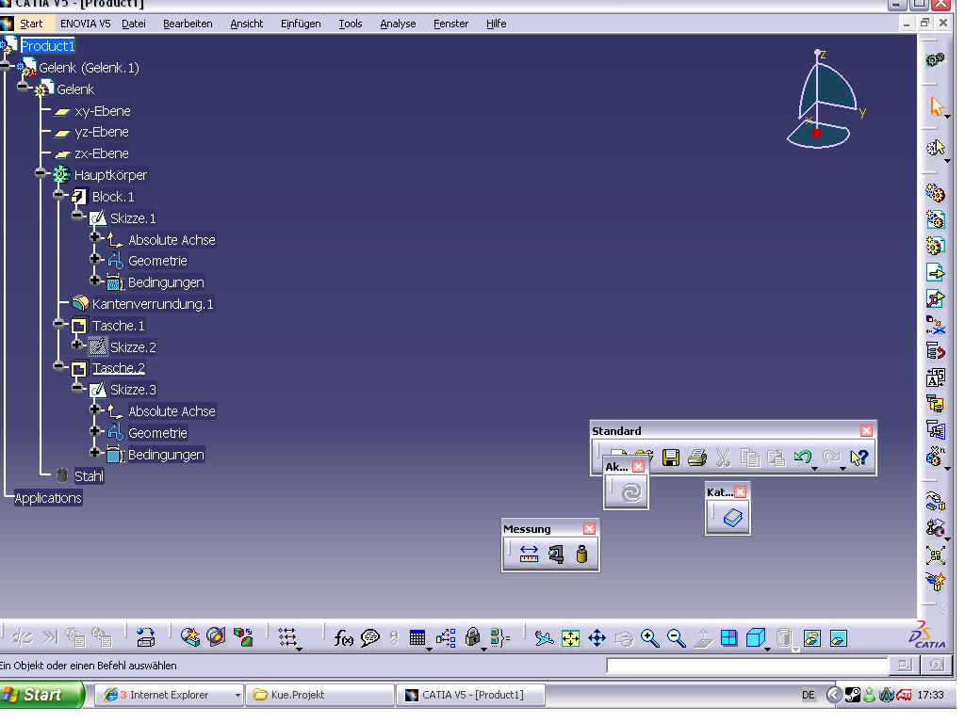The height and width of the screenshot is (723, 965).
Task: Select the xy-Ebene plane
Action: click(x=102, y=111)
